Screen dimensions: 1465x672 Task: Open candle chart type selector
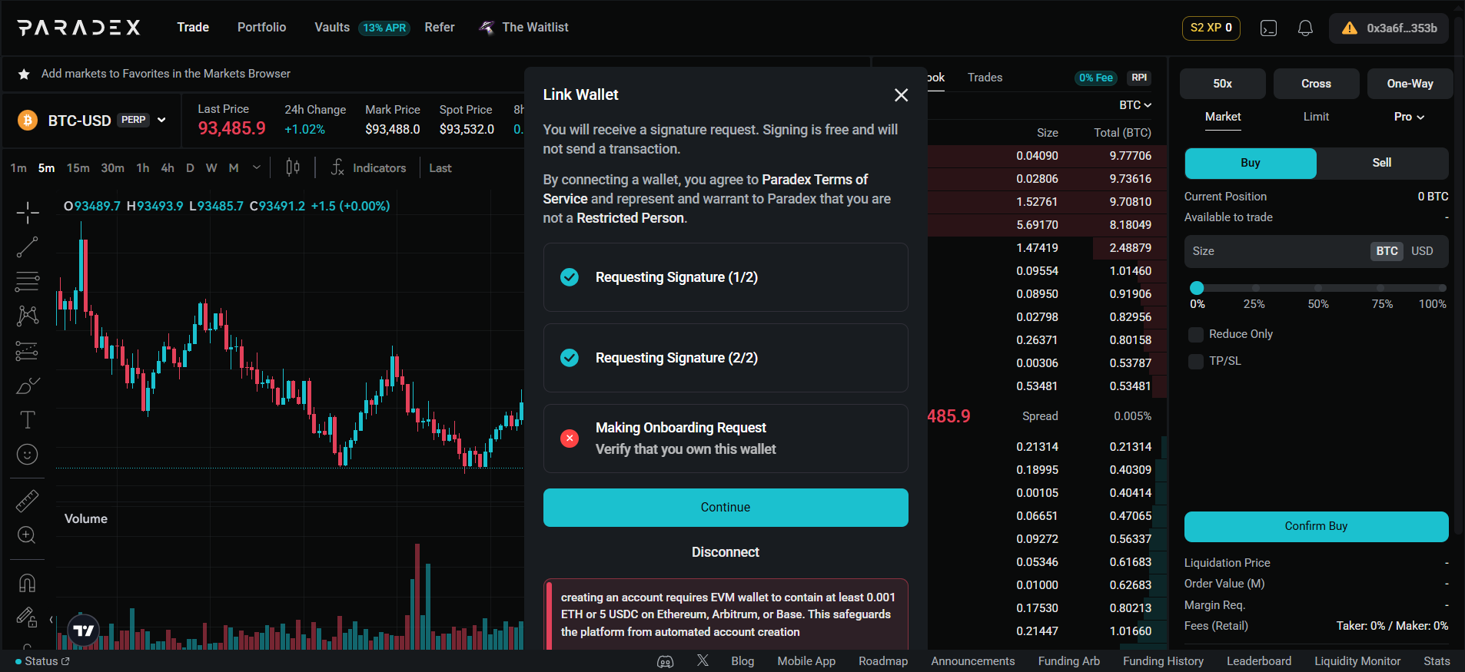(293, 167)
